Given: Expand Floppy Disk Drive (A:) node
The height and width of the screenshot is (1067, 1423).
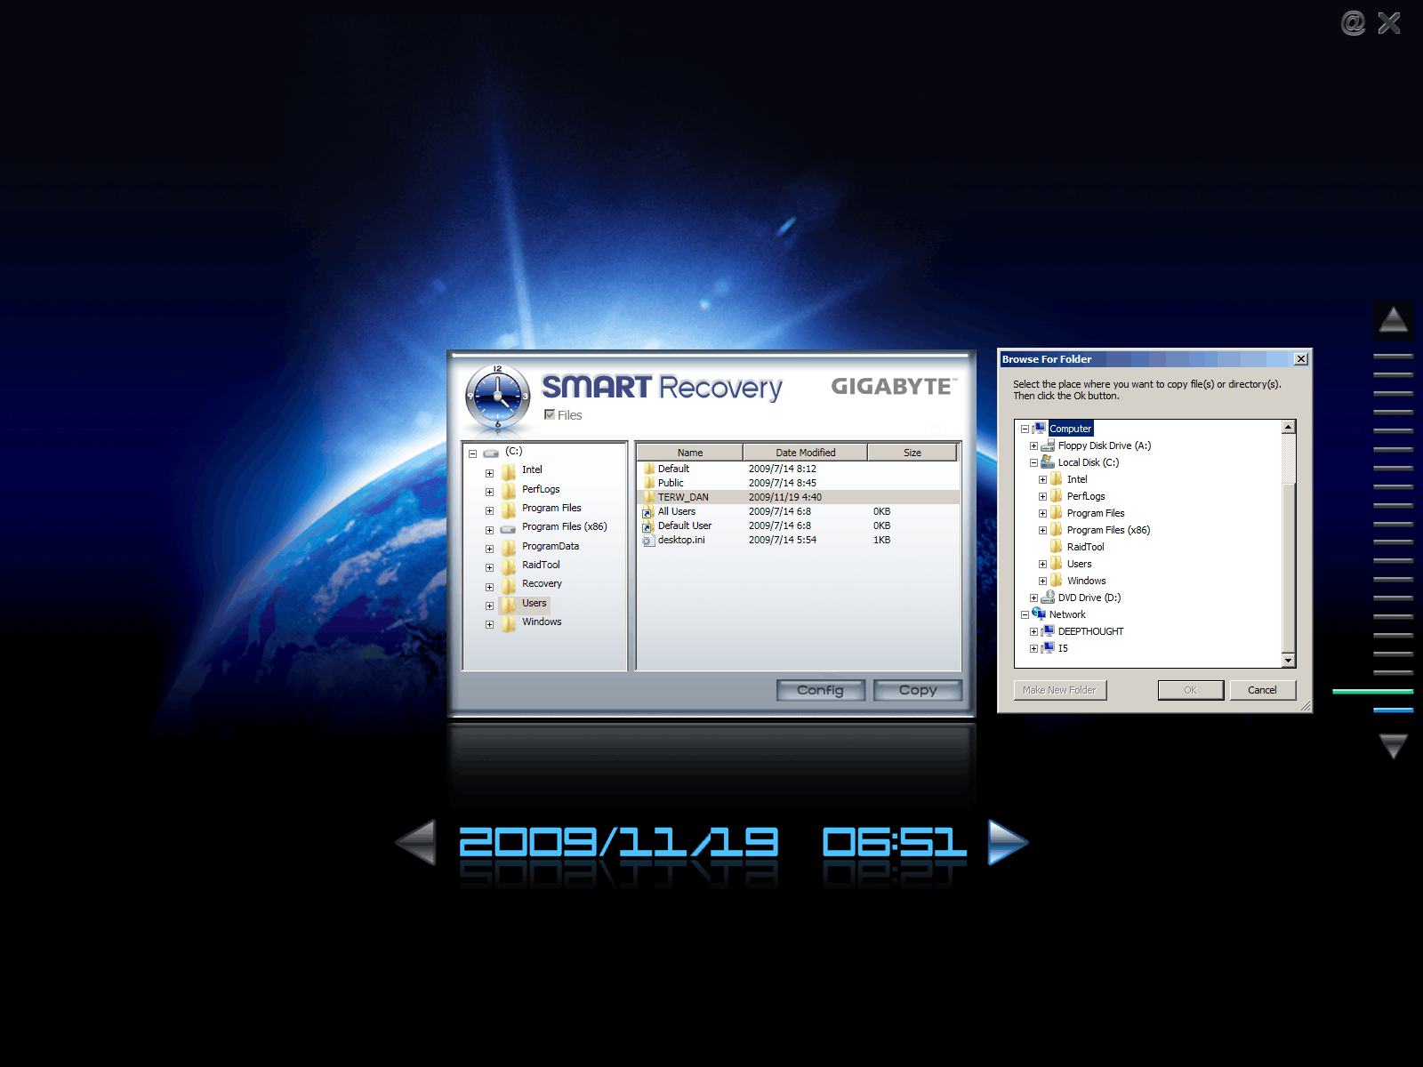Looking at the screenshot, I should [x=1033, y=445].
